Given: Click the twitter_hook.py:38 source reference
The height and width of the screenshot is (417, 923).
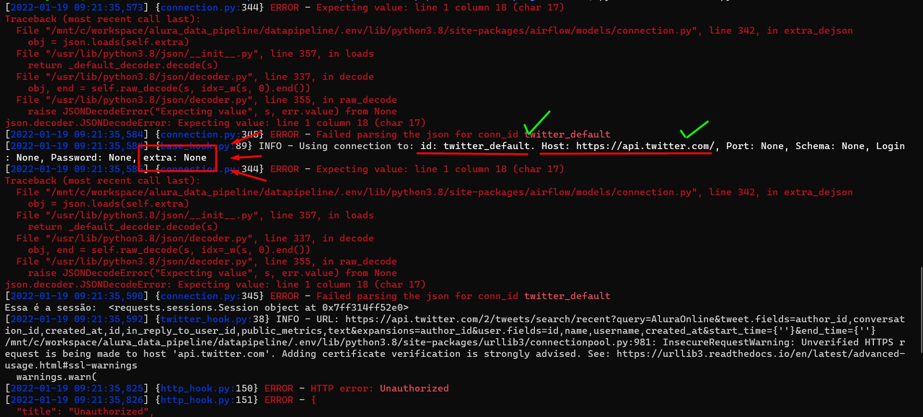Looking at the screenshot, I should tap(213, 319).
